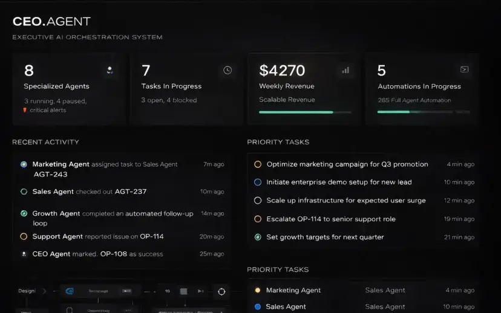The height and width of the screenshot is (313, 501).
Task: Click the terminal icon on Automations In Progress card
Action: [x=464, y=69]
